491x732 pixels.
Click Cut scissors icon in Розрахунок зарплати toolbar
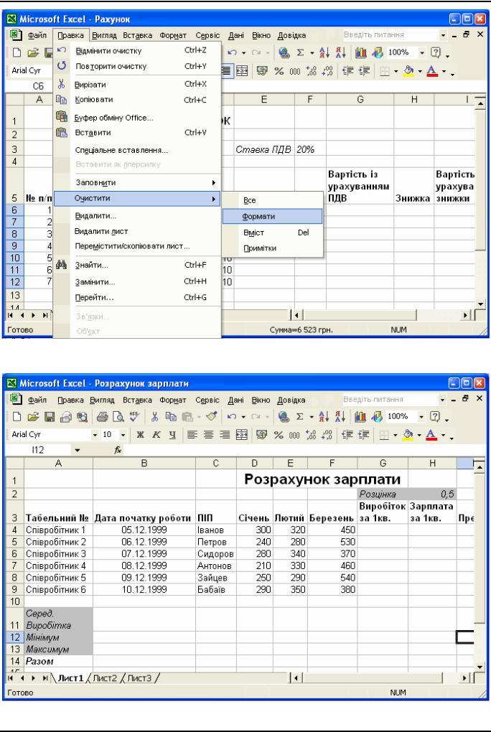(x=154, y=416)
